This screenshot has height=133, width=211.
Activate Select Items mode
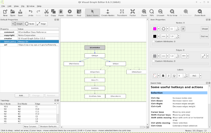(93, 13)
